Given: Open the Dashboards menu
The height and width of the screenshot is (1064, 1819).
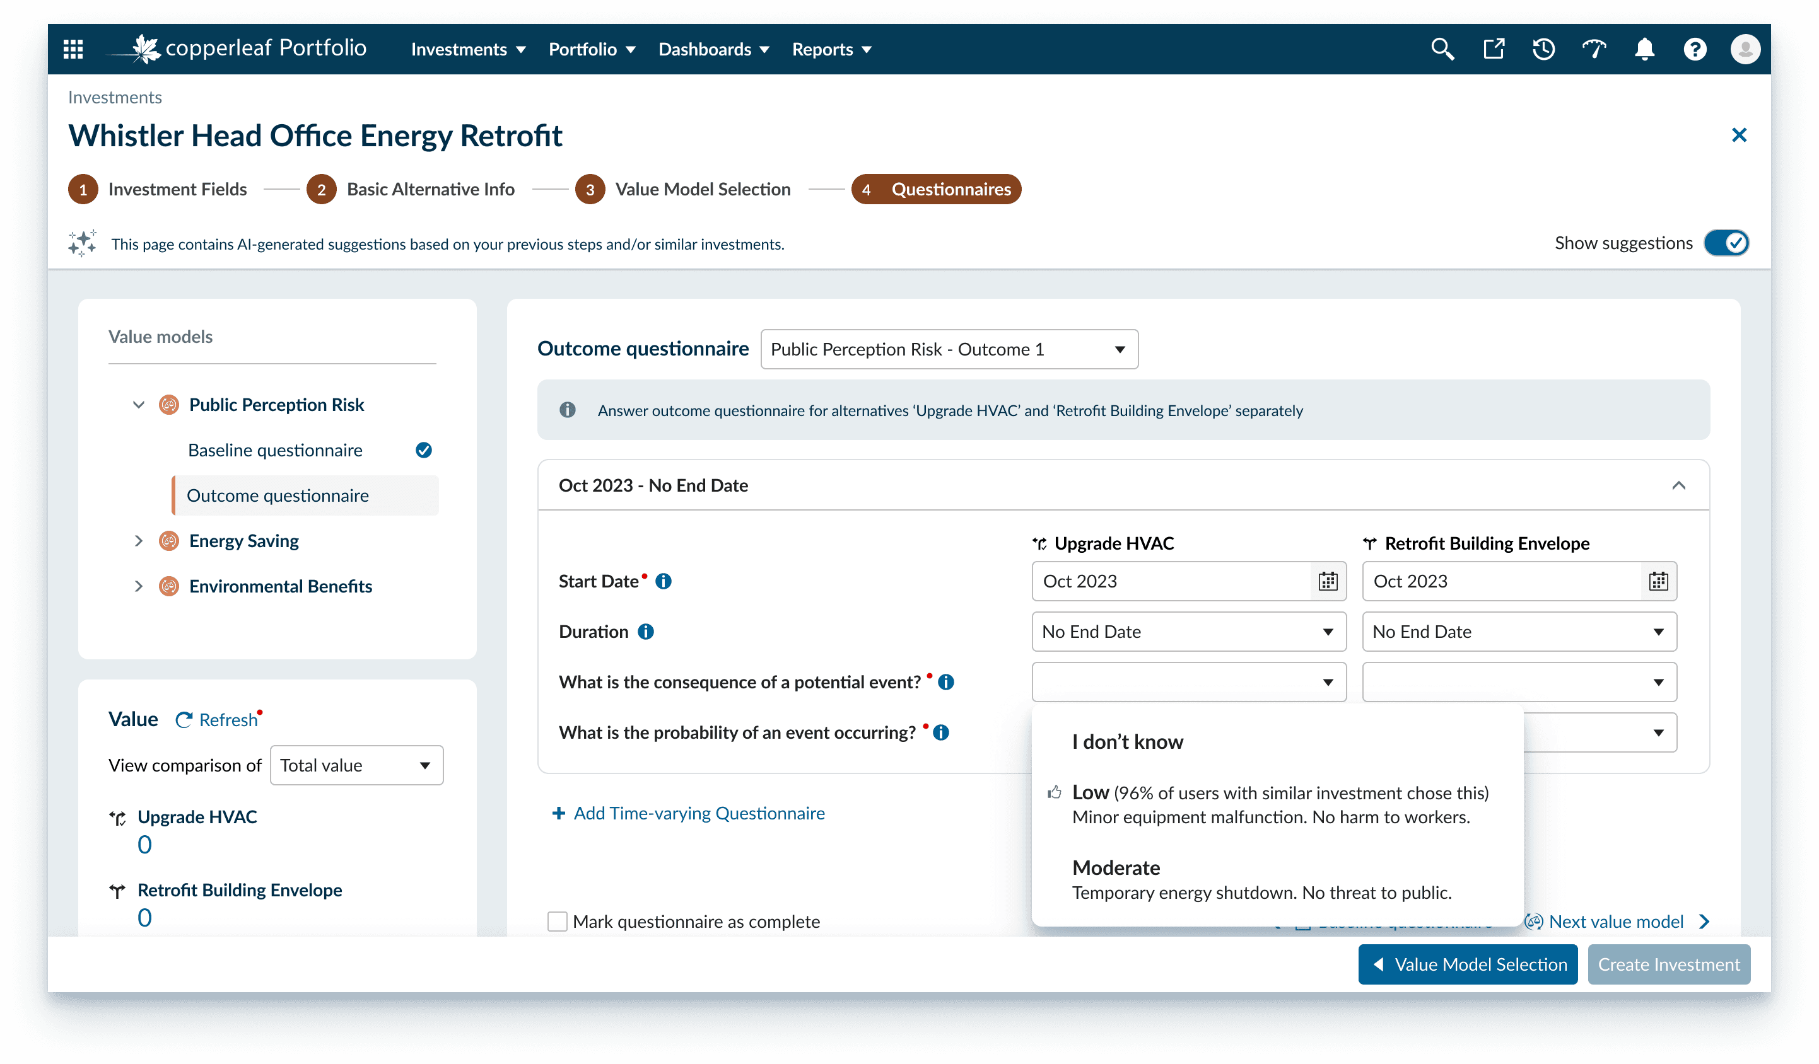Looking at the screenshot, I should [713, 49].
